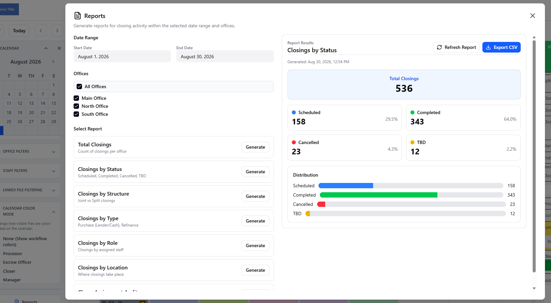The width and height of the screenshot is (551, 303).
Task: Collapse Calendar Color Mode section
Action: (x=54, y=212)
